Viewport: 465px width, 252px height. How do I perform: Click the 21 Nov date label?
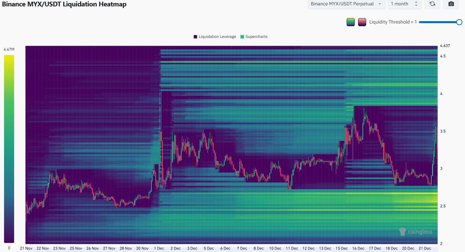(26, 249)
